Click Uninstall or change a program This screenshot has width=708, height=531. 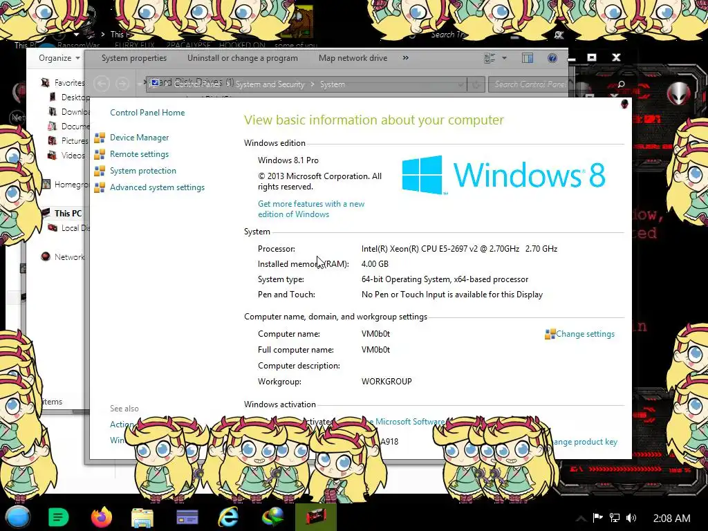point(243,58)
